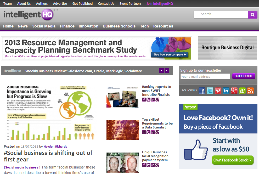Open the Uniqul facial recognition article thumbnail
This screenshot has height=174, width=259.
123,162
